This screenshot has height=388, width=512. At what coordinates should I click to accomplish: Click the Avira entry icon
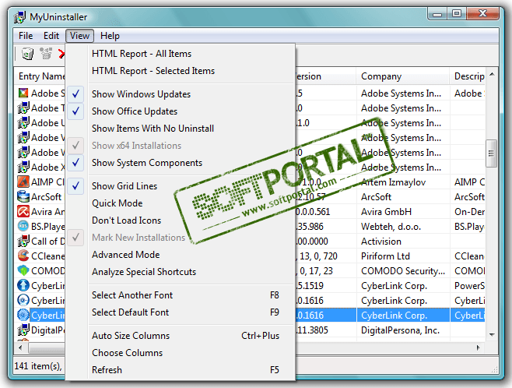23,211
